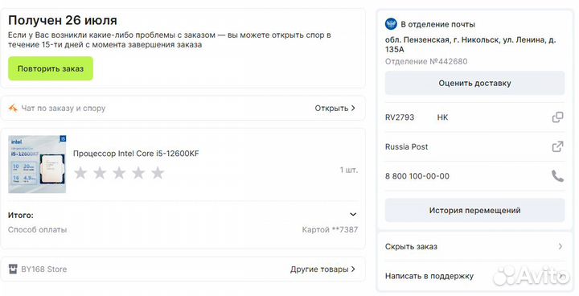The height and width of the screenshot is (296, 579).
Task: Click the Способ оплаты label
Action: 37,229
